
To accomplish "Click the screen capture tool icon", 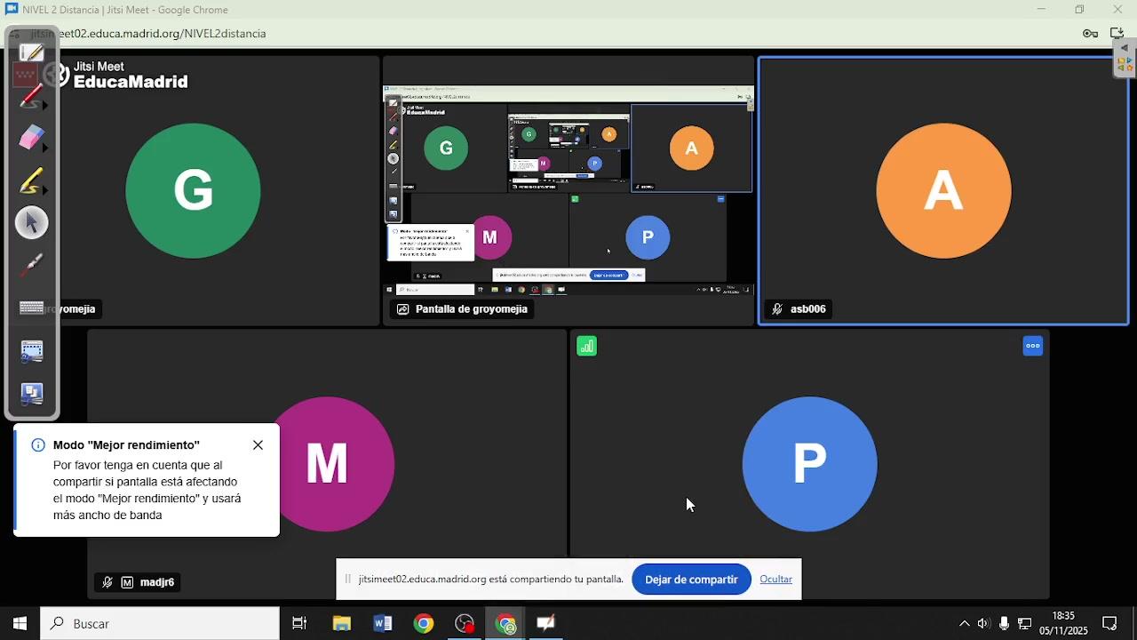I will coord(31,351).
